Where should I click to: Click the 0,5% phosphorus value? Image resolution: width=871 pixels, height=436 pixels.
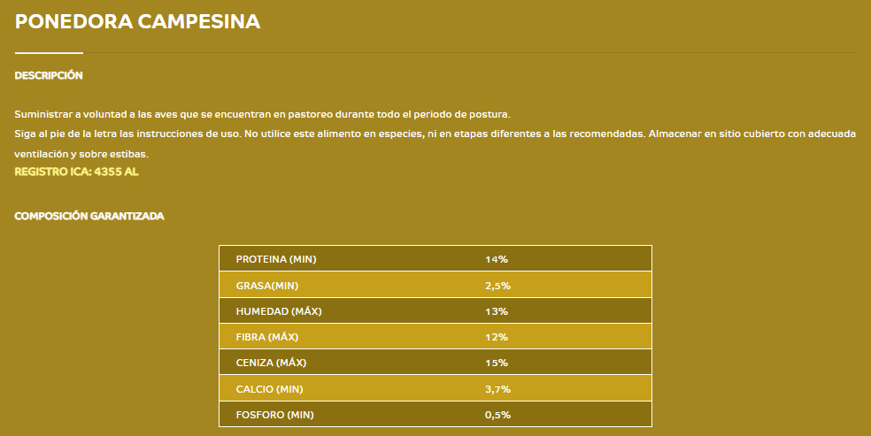tap(497, 415)
